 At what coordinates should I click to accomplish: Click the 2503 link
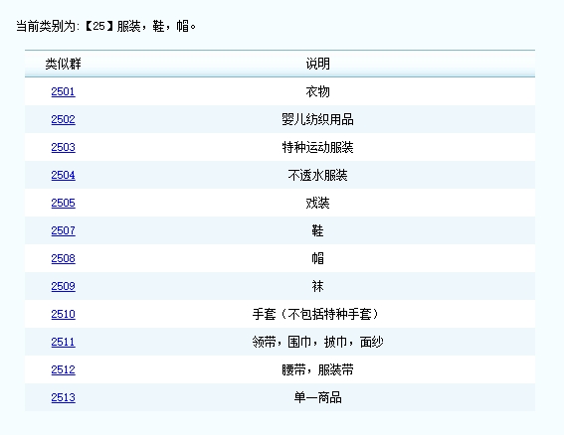click(x=63, y=147)
